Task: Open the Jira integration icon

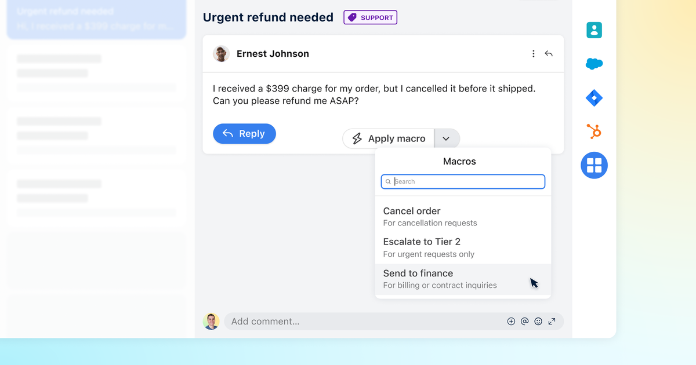Action: [x=594, y=98]
